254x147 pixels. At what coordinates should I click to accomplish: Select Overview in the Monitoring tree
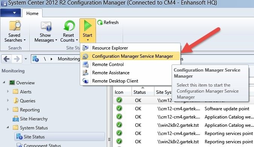(x=26, y=83)
